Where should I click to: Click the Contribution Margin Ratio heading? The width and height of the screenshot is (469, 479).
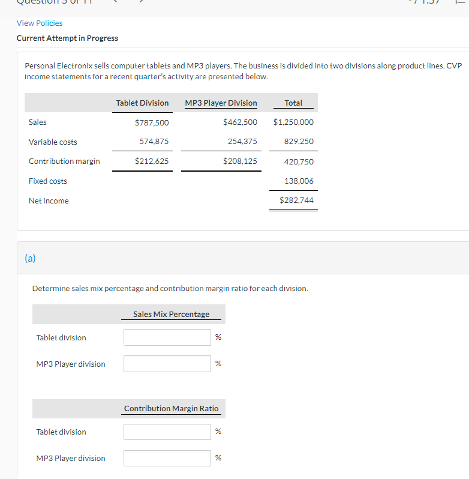point(171,408)
